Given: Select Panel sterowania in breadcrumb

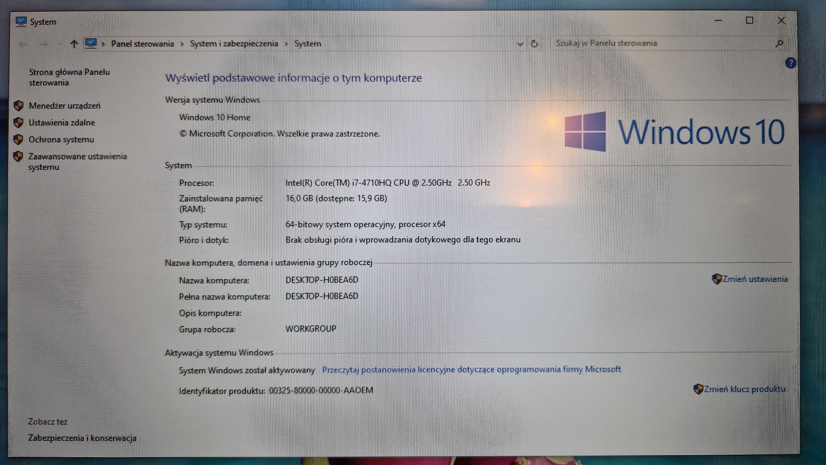Looking at the screenshot, I should click(x=142, y=44).
